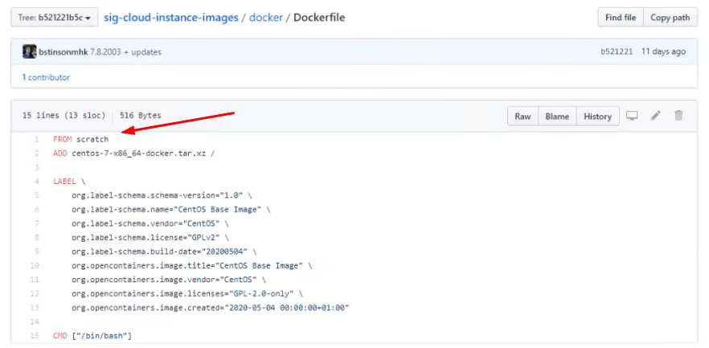709x348 pixels.
Task: Select line number 2 for the ADD line
Action: 37,153
